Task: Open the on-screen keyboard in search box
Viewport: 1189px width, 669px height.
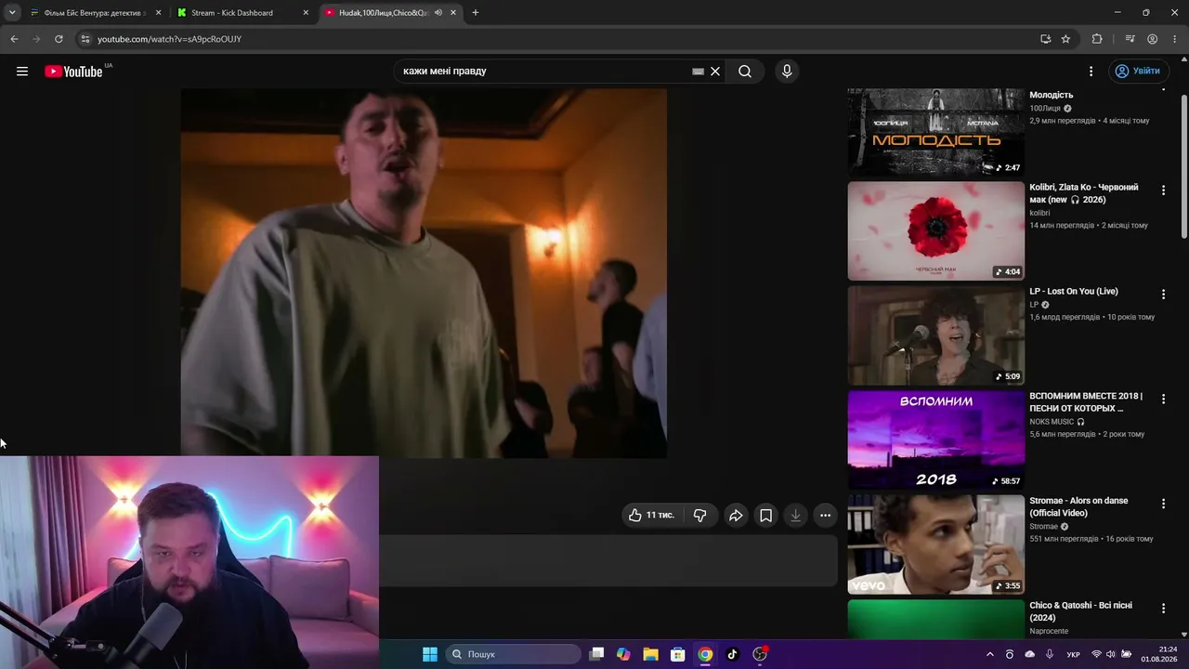Action: point(698,72)
